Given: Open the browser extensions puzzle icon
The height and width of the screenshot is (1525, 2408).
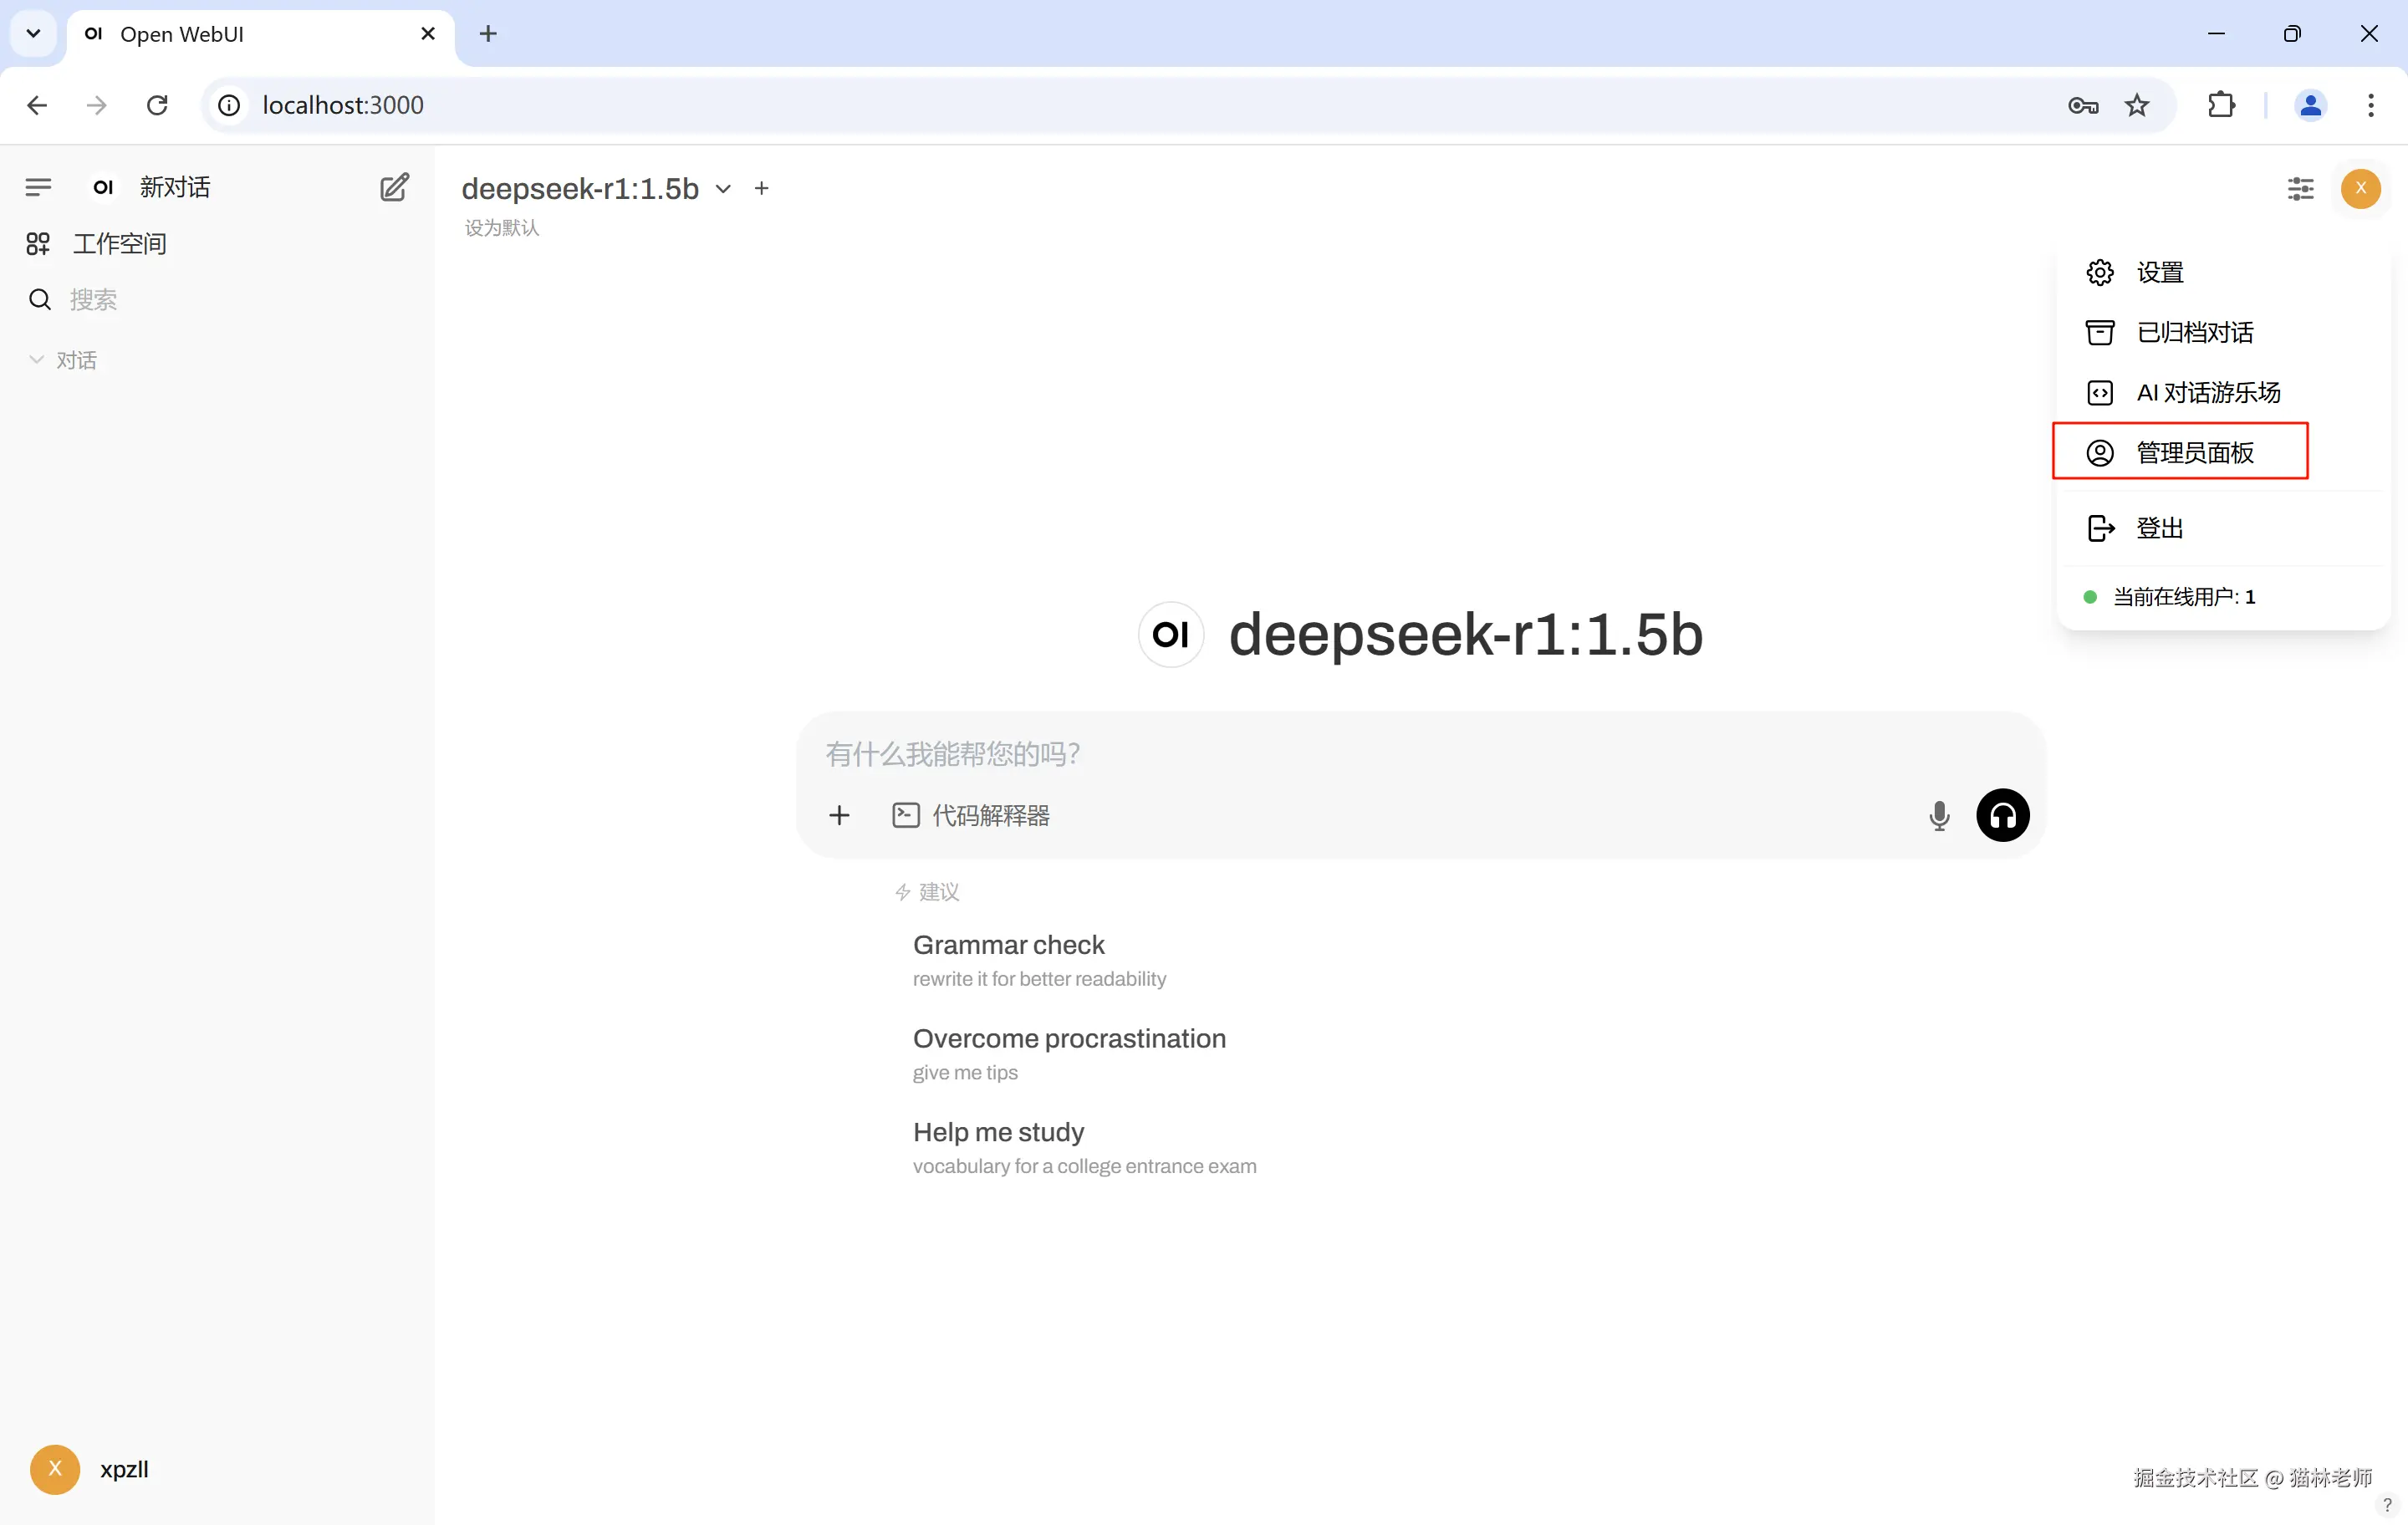Looking at the screenshot, I should (x=2221, y=105).
